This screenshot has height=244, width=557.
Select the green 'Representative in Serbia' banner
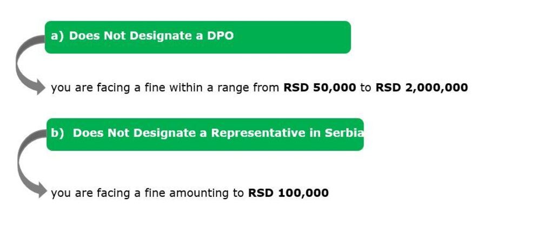coord(205,135)
